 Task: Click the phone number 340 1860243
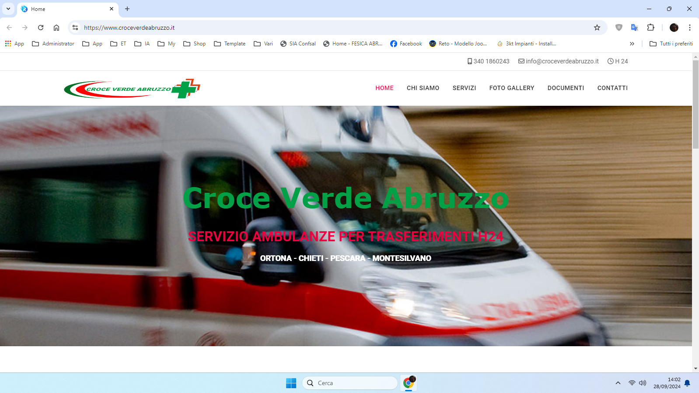coord(489,61)
